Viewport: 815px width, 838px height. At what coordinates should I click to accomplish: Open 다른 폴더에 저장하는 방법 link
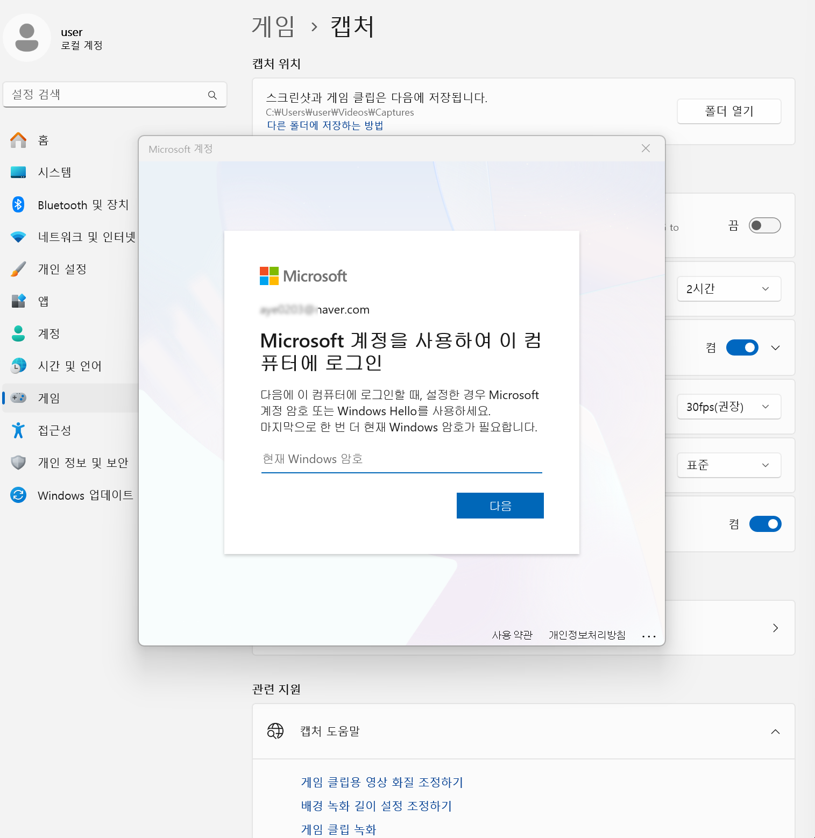325,125
